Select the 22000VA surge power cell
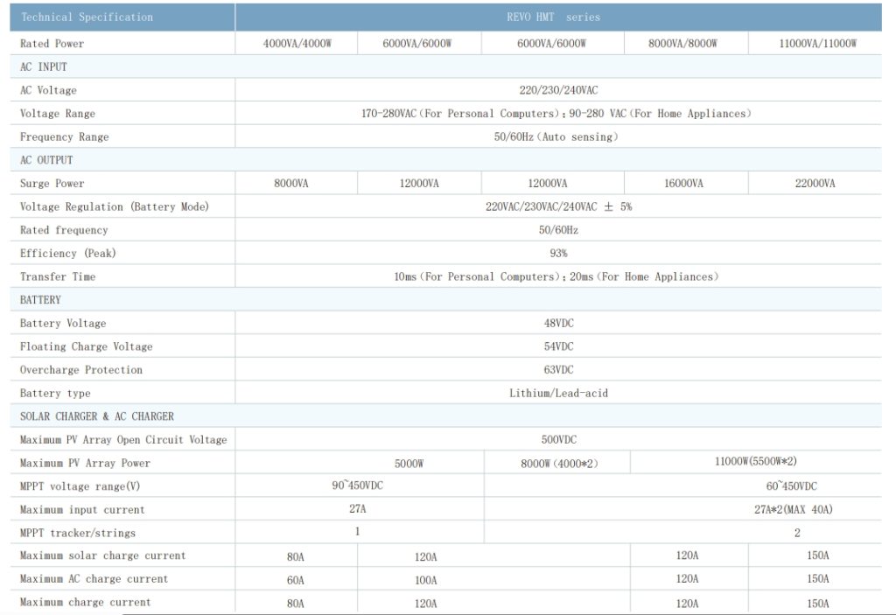The height and width of the screenshot is (615, 896). point(814,184)
